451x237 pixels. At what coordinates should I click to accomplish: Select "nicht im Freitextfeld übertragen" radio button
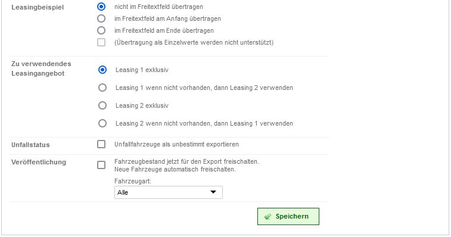pyautogui.click(x=101, y=7)
